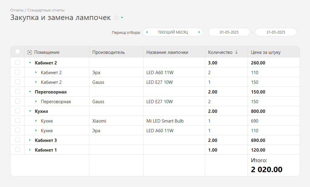Open the green dropdown arrow beside report title
310x187 pixels.
tap(122, 18)
